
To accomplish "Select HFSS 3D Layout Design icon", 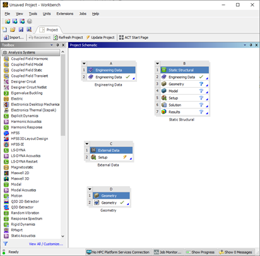I will 6,139.
